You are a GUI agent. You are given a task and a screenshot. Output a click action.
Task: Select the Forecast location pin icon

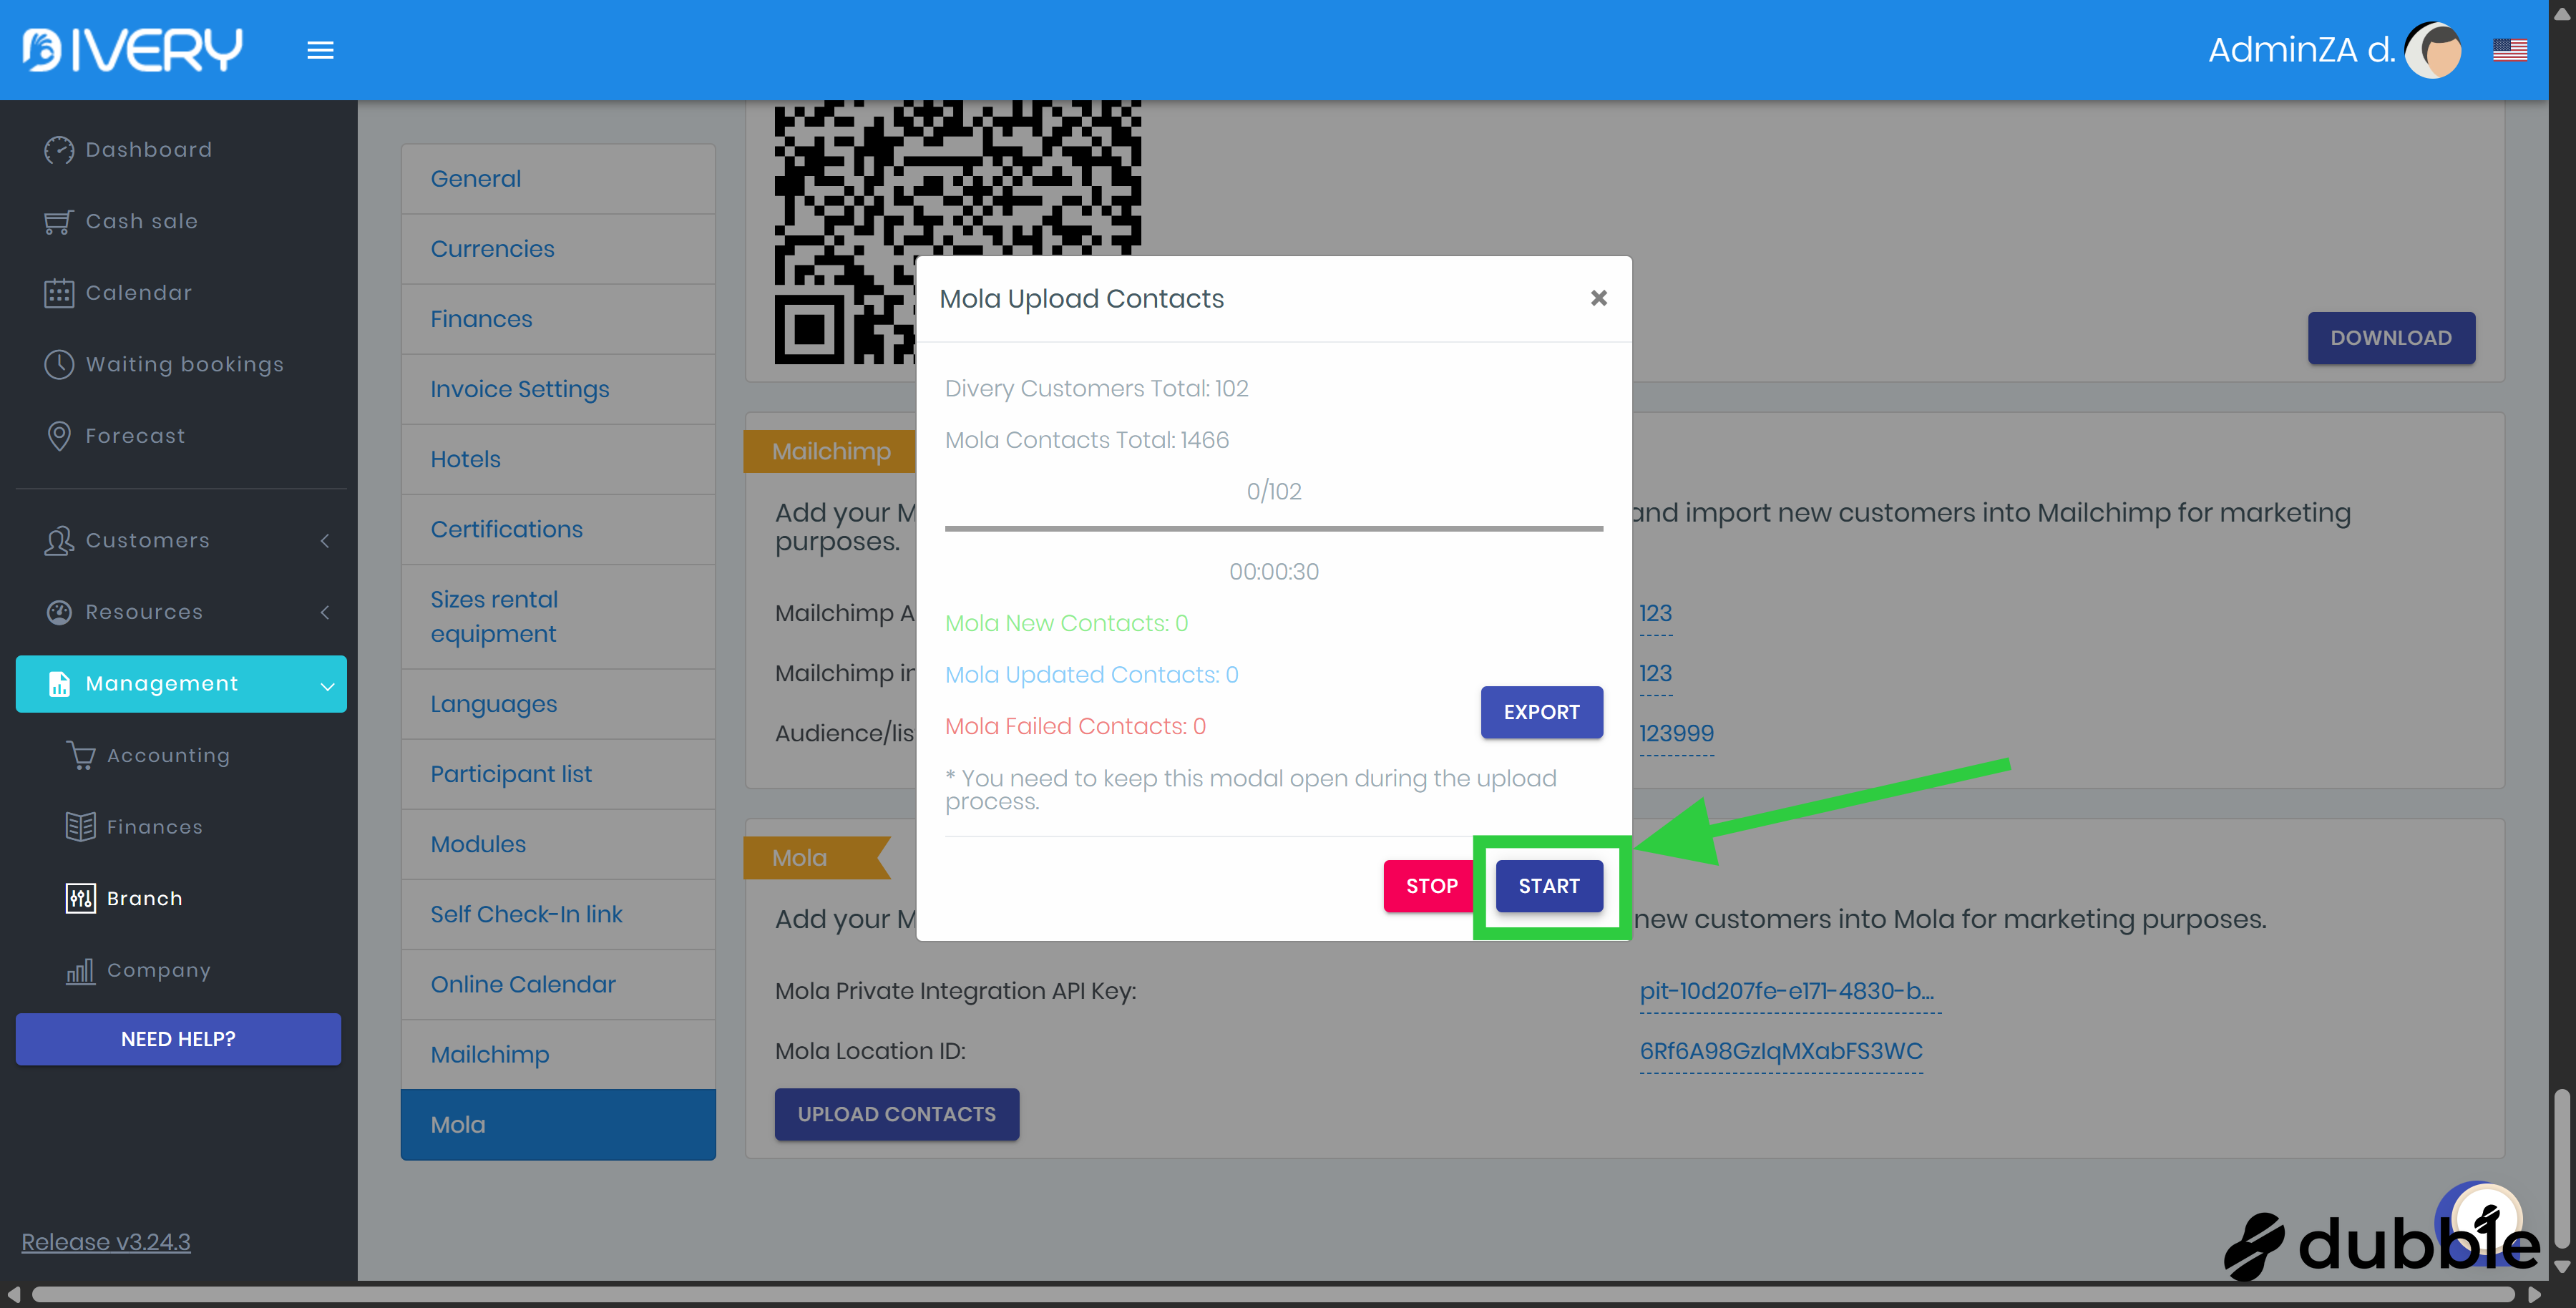(59, 436)
